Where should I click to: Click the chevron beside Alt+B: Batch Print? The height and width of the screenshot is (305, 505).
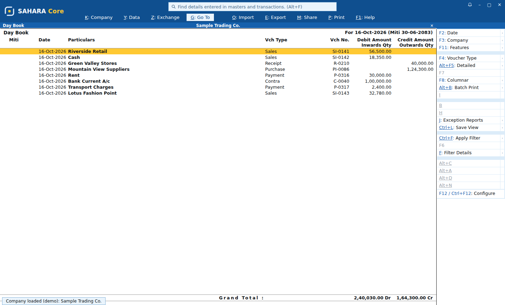point(502,88)
